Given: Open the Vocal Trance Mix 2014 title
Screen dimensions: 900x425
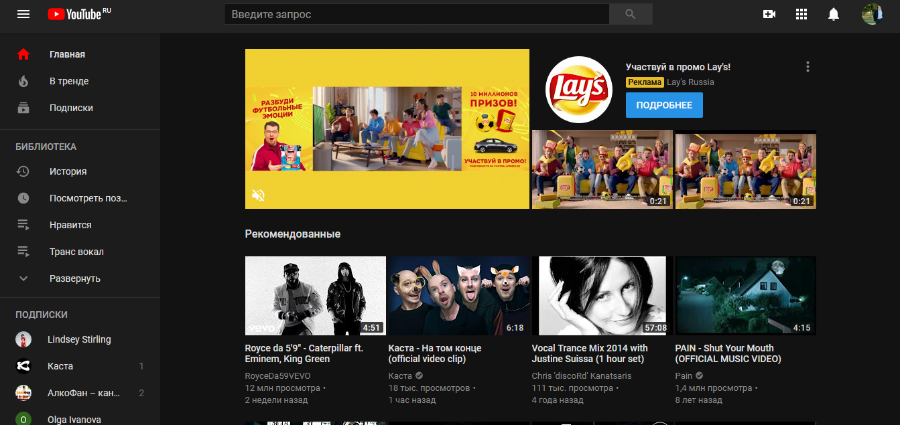Looking at the screenshot, I should pos(590,353).
